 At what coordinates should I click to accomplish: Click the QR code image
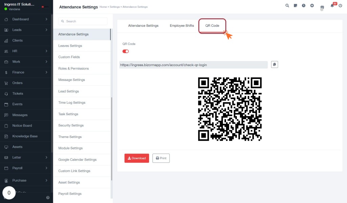[x=230, y=109]
